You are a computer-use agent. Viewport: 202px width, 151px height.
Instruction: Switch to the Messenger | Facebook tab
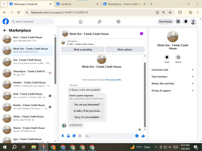[31, 4]
